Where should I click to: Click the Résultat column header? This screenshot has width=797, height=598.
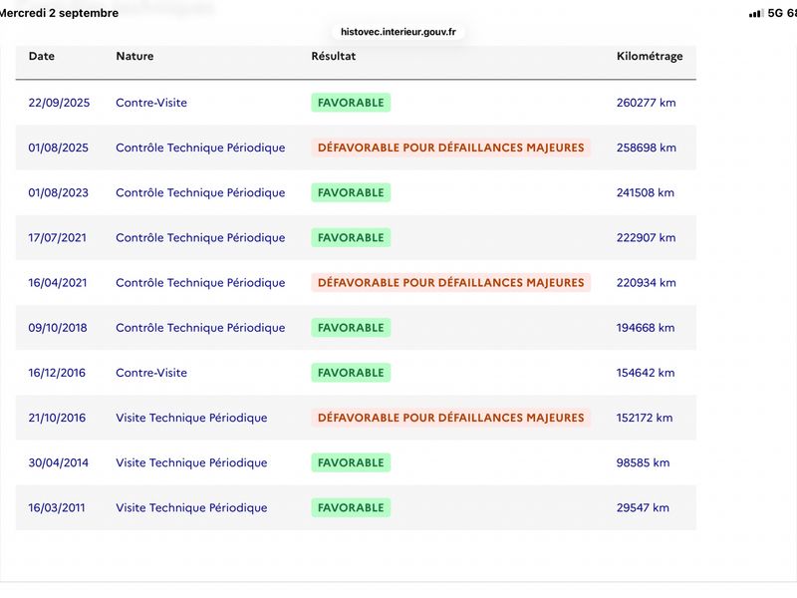tap(334, 56)
